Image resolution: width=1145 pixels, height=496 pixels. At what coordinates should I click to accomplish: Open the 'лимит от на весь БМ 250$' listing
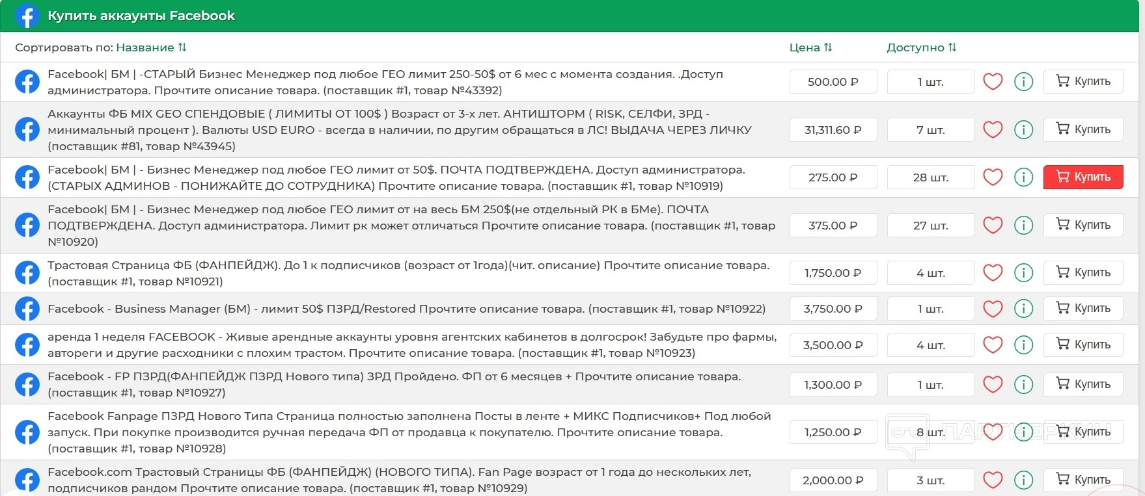coord(411,226)
